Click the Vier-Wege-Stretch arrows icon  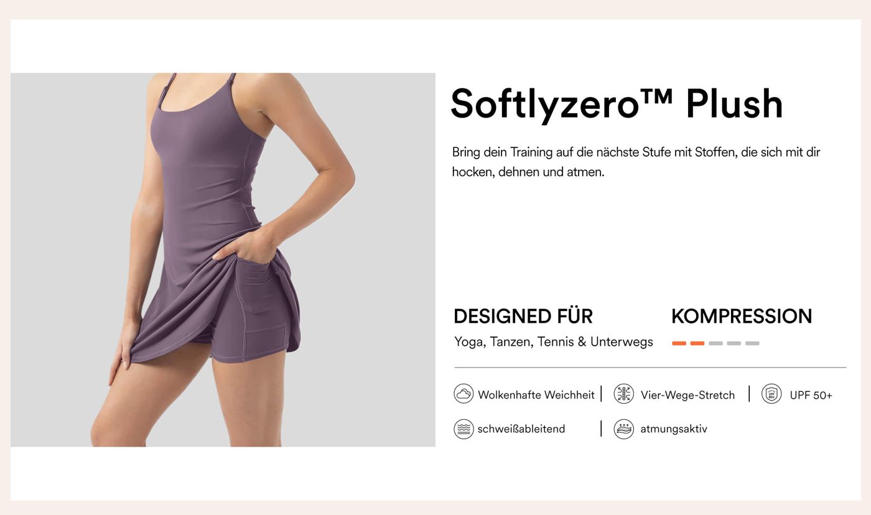pyautogui.click(x=623, y=394)
